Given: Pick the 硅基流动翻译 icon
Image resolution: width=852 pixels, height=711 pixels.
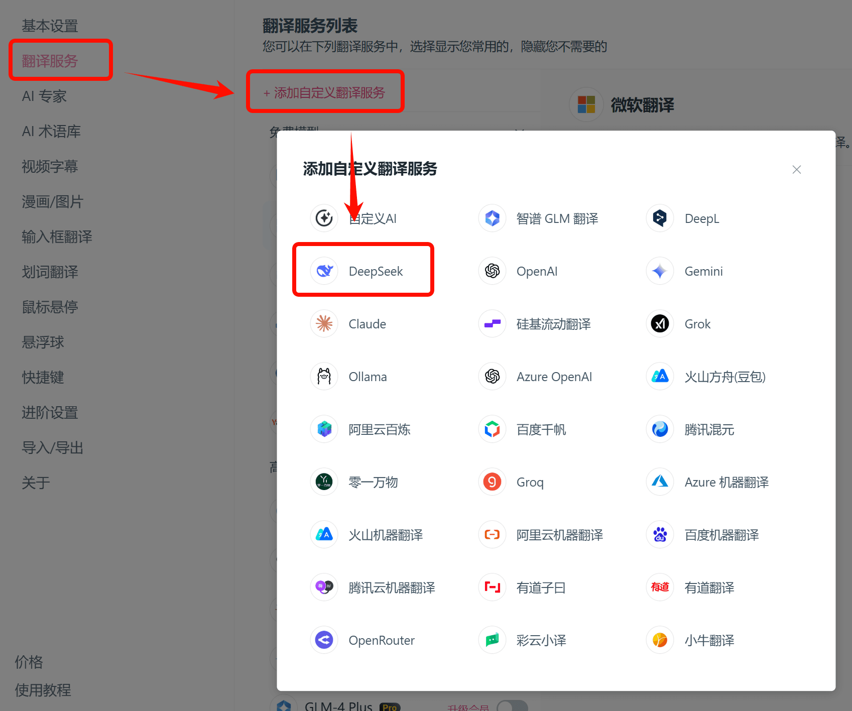Looking at the screenshot, I should pos(492,324).
